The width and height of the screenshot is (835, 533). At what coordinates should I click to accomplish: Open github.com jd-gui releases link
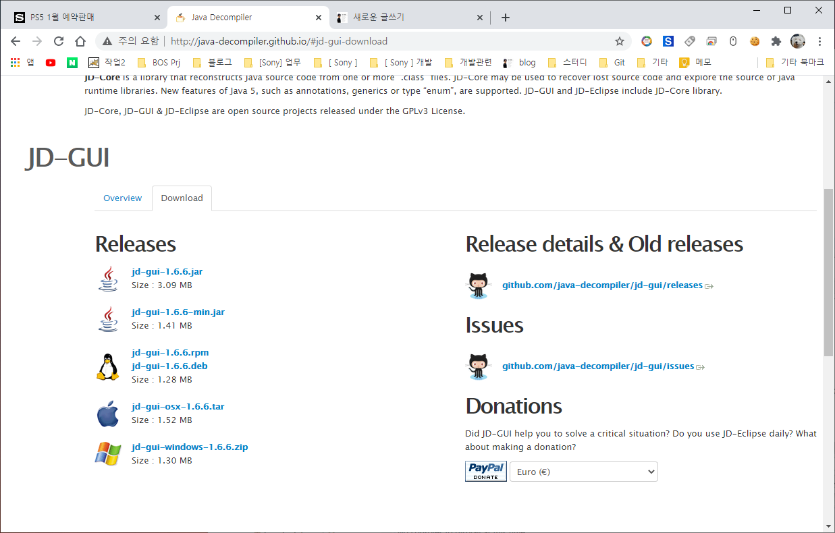coord(603,285)
